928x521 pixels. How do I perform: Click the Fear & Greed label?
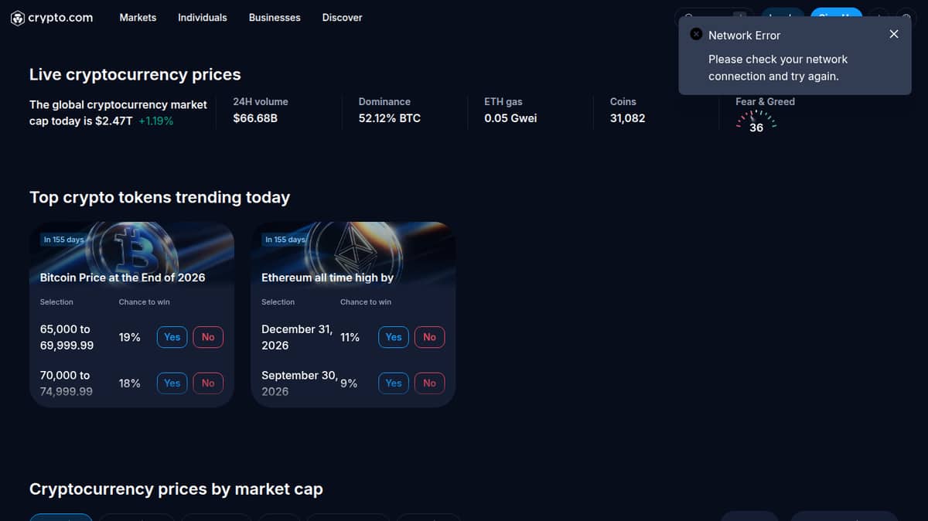[x=765, y=101]
